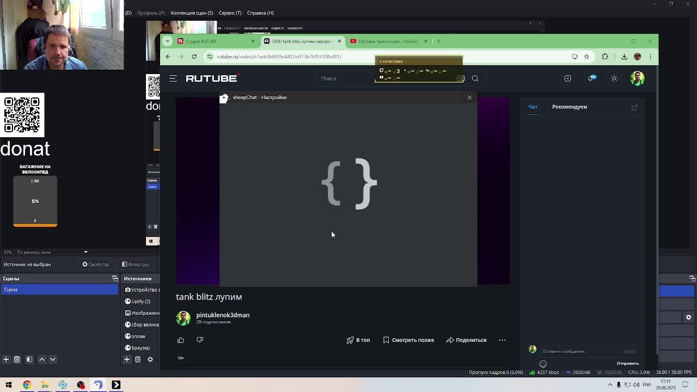Bookmark this page with star icon

(586, 57)
